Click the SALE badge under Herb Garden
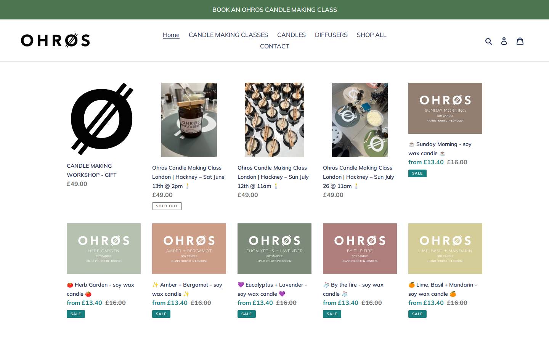The image size is (549, 343). click(x=76, y=314)
